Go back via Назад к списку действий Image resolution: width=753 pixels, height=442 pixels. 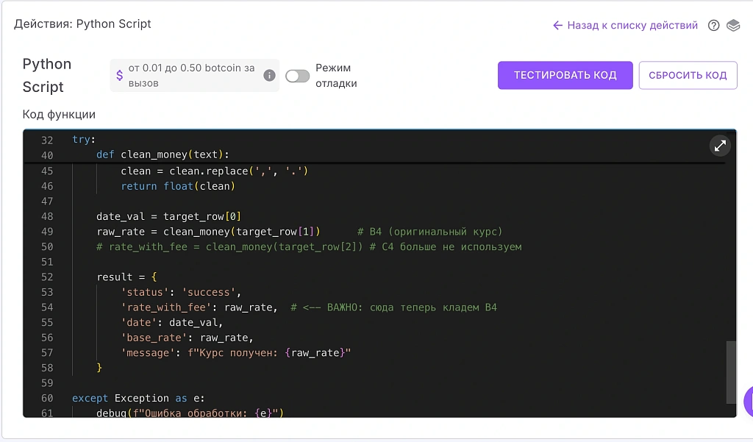[625, 26]
